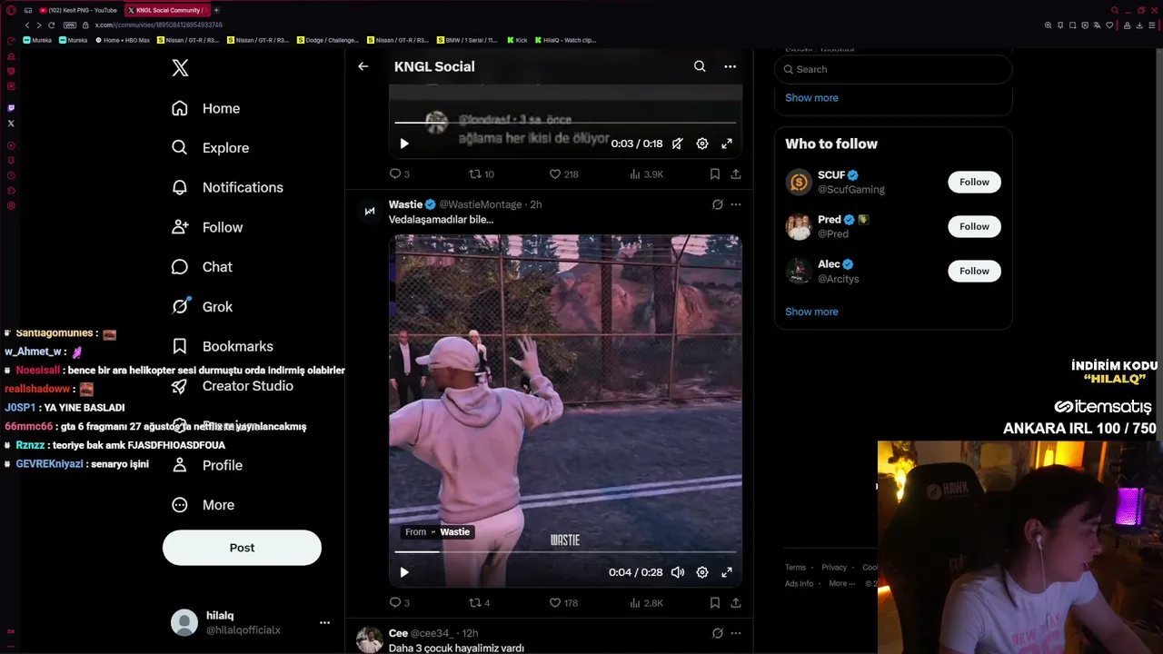Click the X logo in the navigation
Screen dimensions: 1163x654
[x=180, y=68]
